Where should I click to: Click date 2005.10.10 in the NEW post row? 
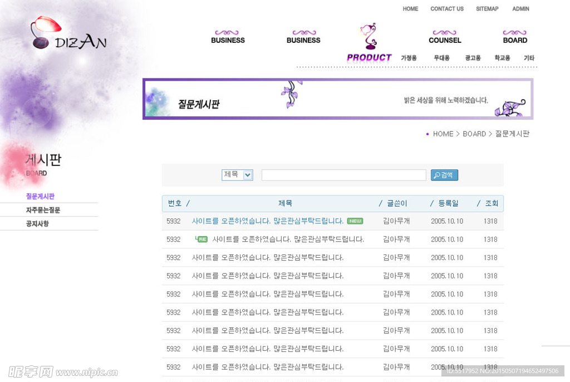(447, 221)
